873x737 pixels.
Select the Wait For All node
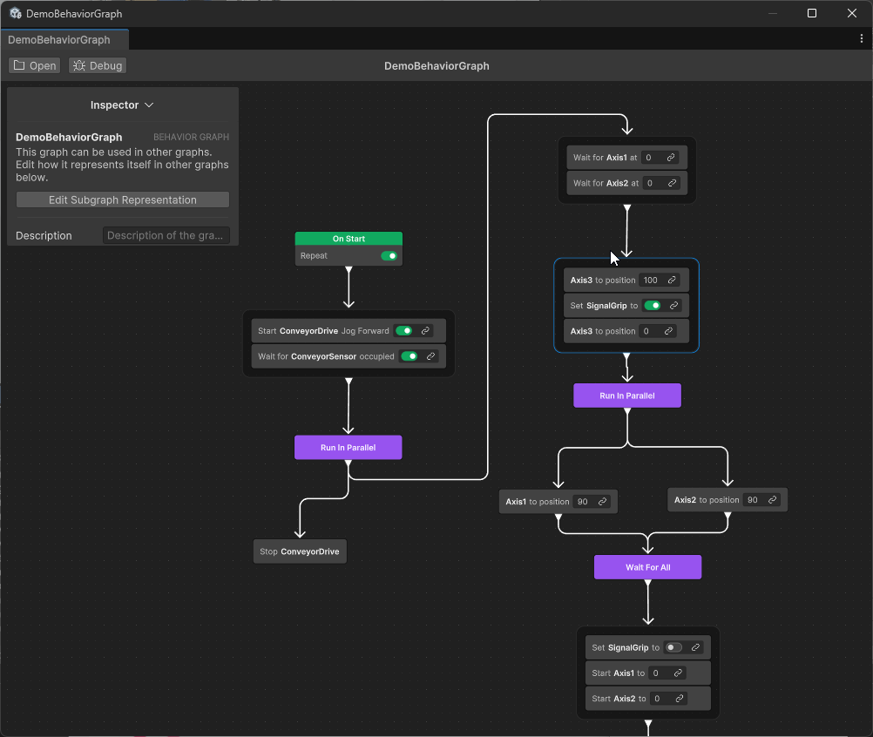click(x=647, y=567)
